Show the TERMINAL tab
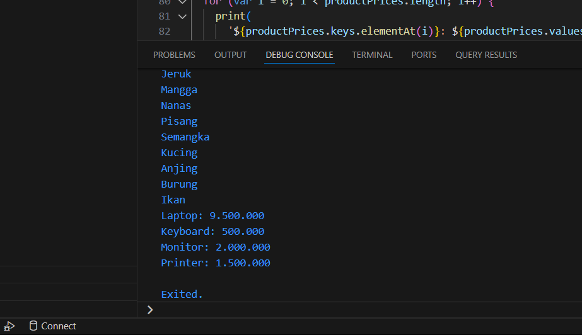 (372, 55)
